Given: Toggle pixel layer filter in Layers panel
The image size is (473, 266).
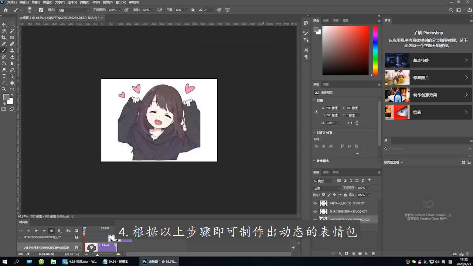Looking at the screenshot, I should click(339, 181).
